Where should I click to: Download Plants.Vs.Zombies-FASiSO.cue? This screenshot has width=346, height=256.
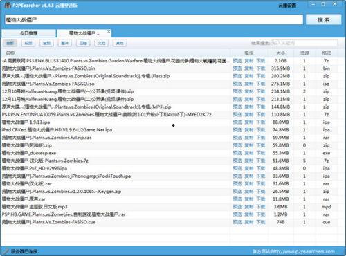click(x=261, y=222)
